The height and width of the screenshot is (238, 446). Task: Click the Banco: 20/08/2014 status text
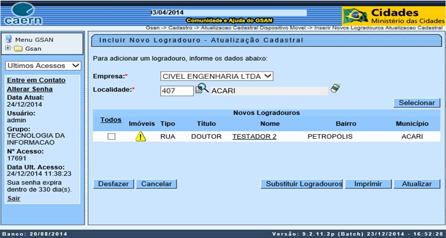(35, 234)
